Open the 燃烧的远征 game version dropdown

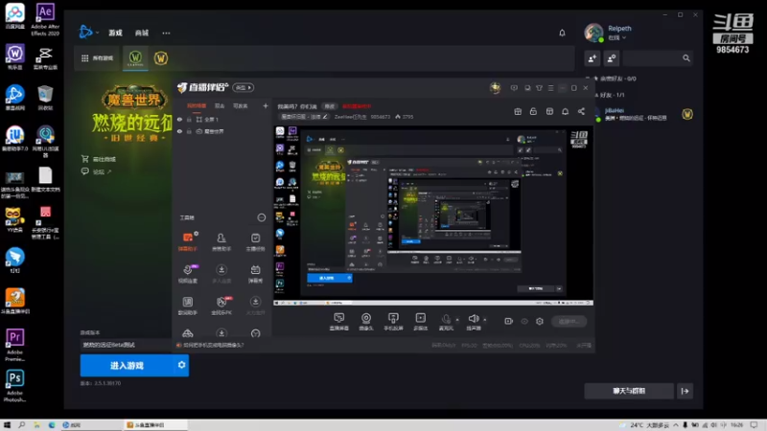126,345
